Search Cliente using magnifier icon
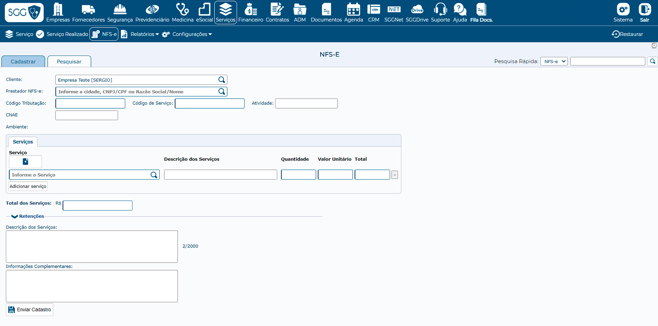This screenshot has height=326, width=658. point(222,80)
